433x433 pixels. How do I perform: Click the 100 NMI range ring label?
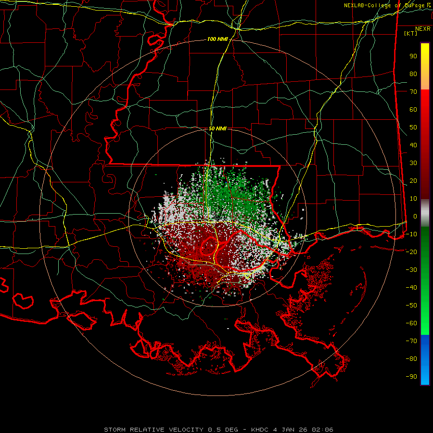(x=217, y=39)
